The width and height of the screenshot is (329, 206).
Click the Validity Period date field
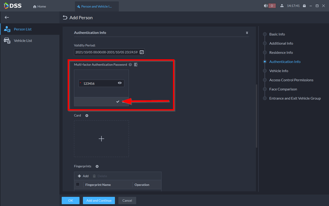coord(109,52)
